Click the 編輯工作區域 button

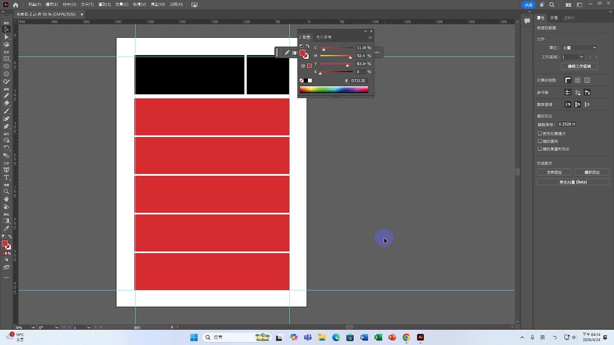579,66
